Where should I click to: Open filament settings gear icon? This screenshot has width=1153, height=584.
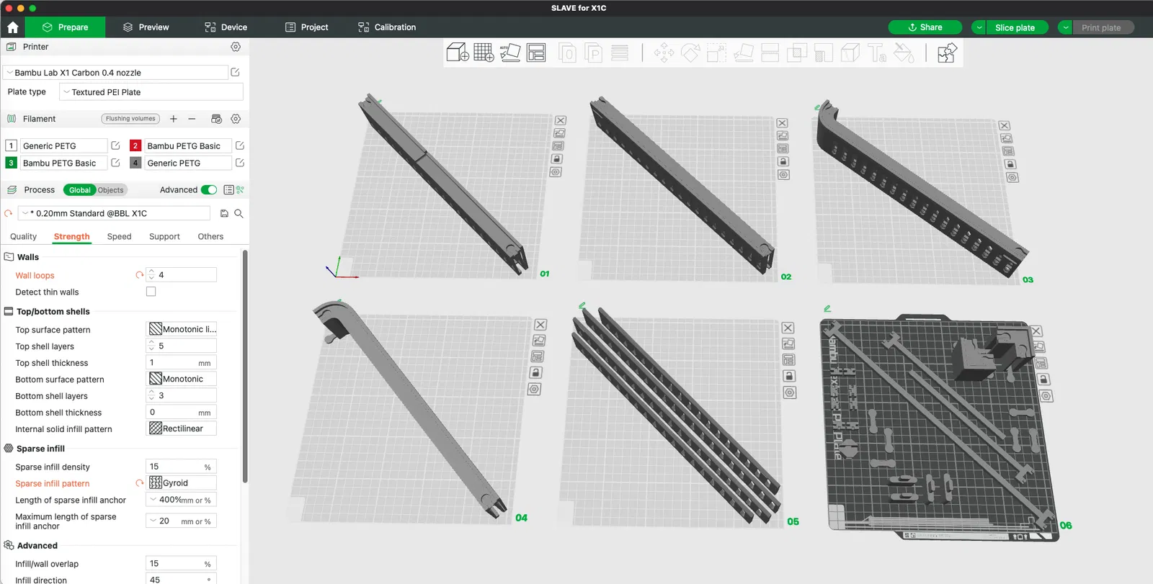pos(236,119)
